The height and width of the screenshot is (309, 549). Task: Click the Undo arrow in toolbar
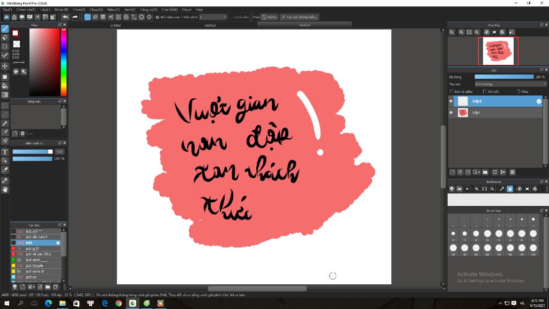coord(65,17)
